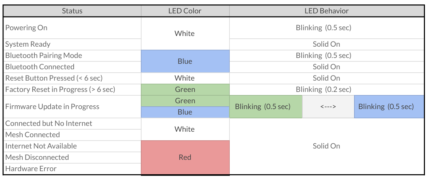Click the "Status" column header
The height and width of the screenshot is (178, 427).
coord(72,11)
